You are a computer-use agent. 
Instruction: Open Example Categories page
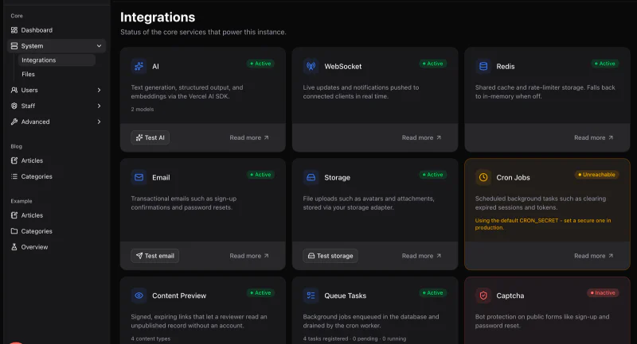point(57,231)
